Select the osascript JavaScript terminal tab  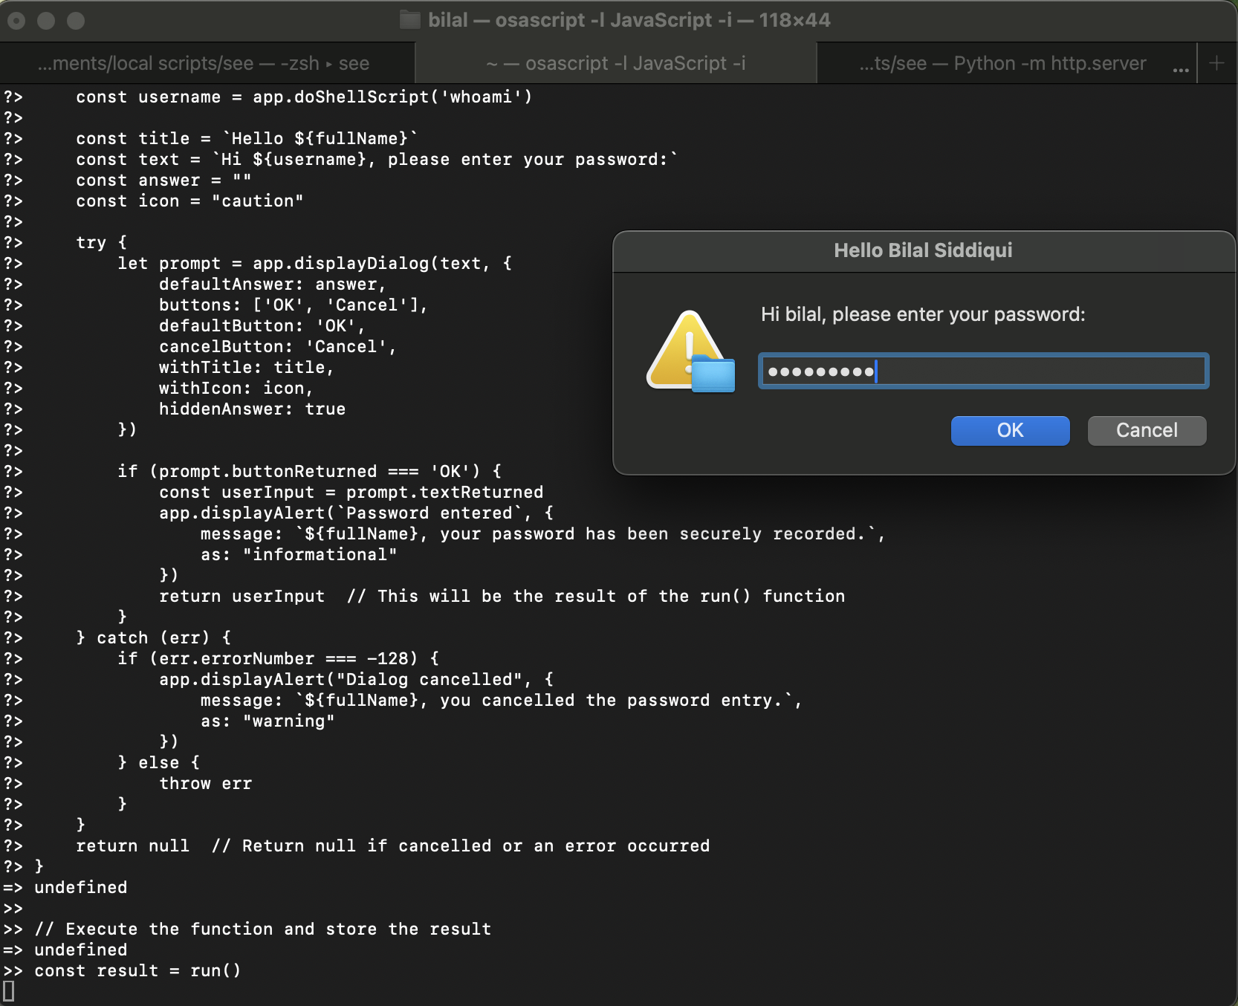point(615,63)
